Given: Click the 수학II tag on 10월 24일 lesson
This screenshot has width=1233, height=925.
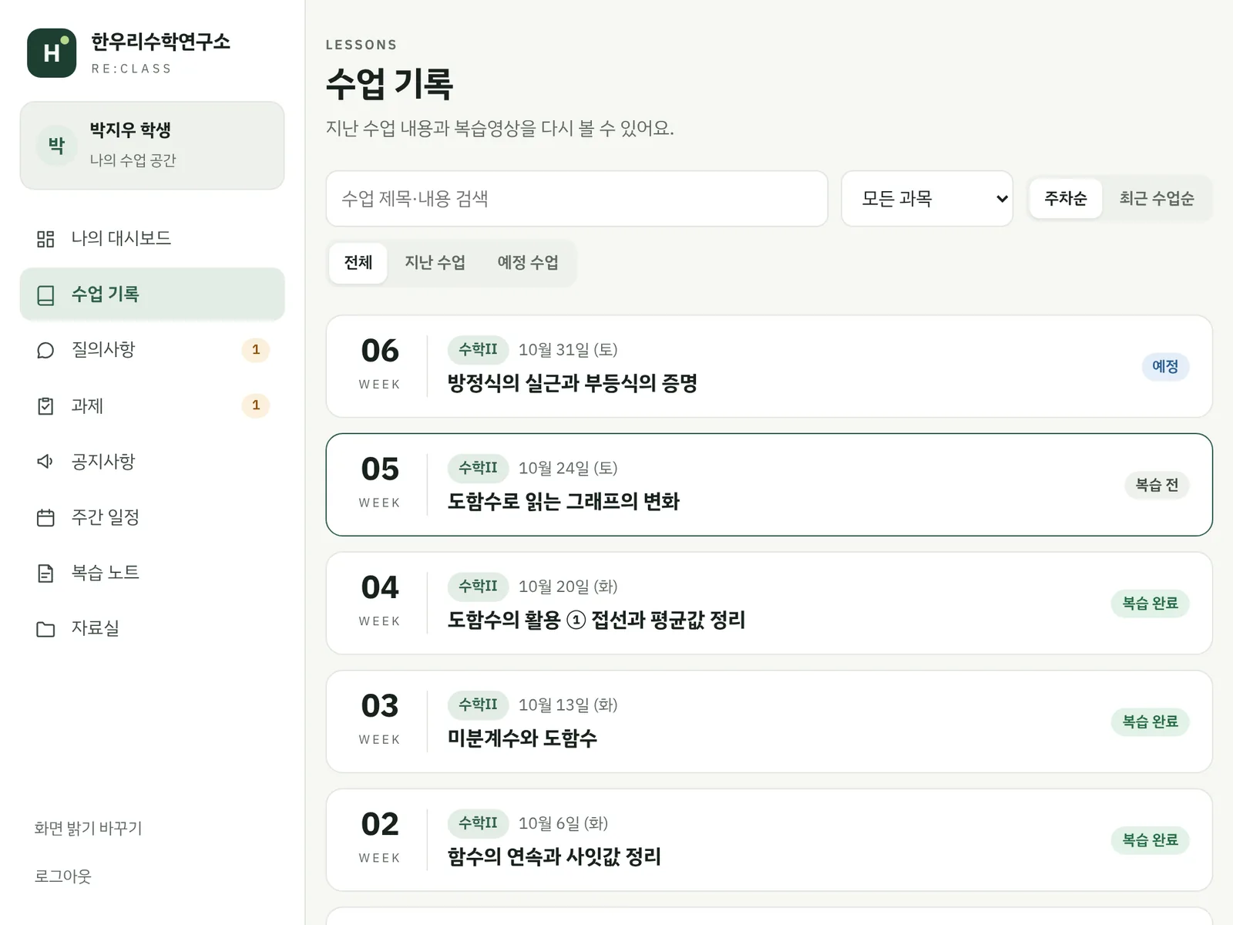Looking at the screenshot, I should 478,467.
